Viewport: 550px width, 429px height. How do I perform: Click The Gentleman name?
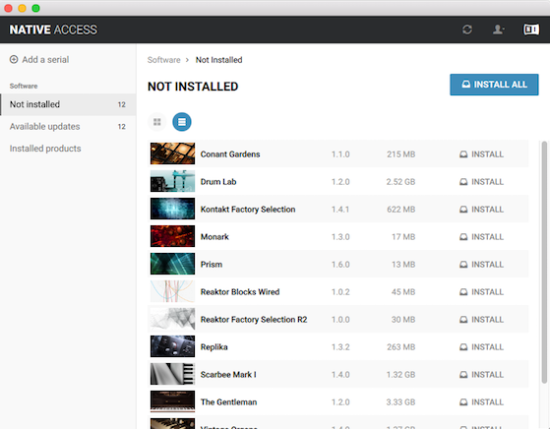[x=228, y=402]
